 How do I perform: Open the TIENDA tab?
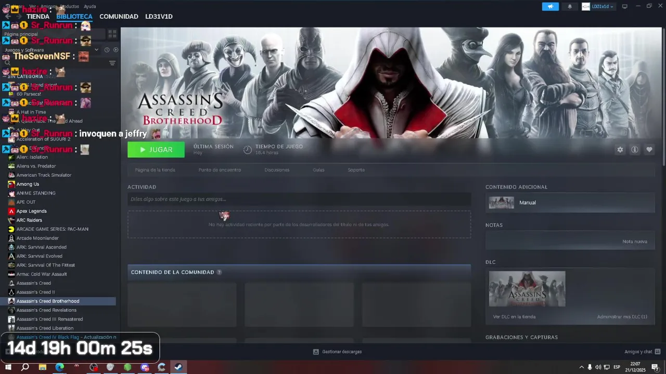coord(38,17)
